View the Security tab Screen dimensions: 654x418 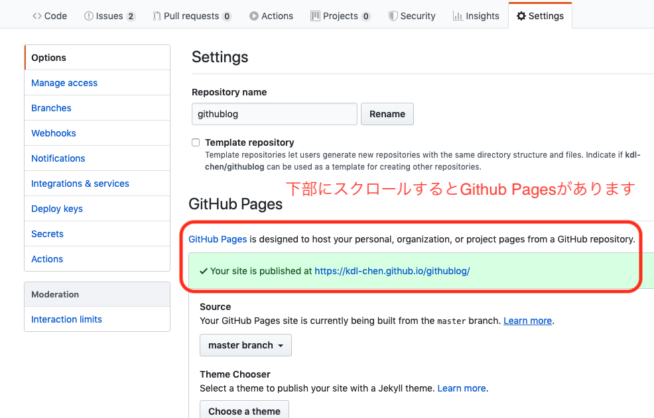(412, 16)
